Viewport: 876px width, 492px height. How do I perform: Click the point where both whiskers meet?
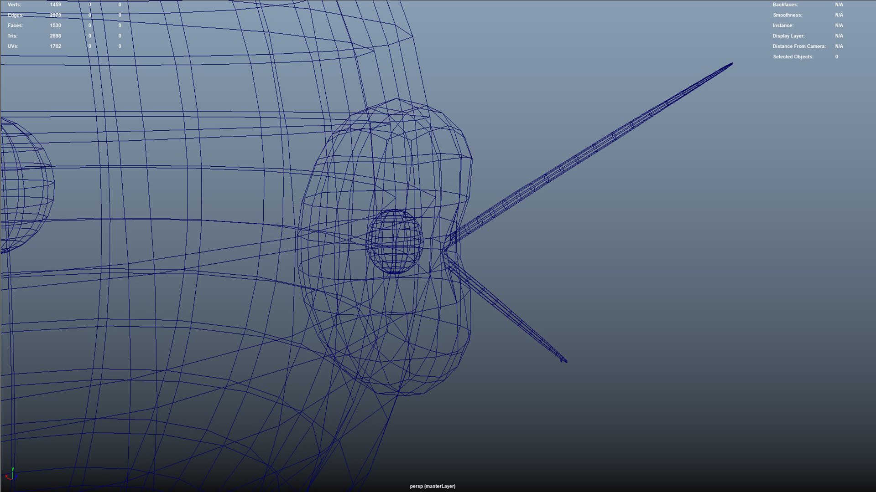(444, 250)
